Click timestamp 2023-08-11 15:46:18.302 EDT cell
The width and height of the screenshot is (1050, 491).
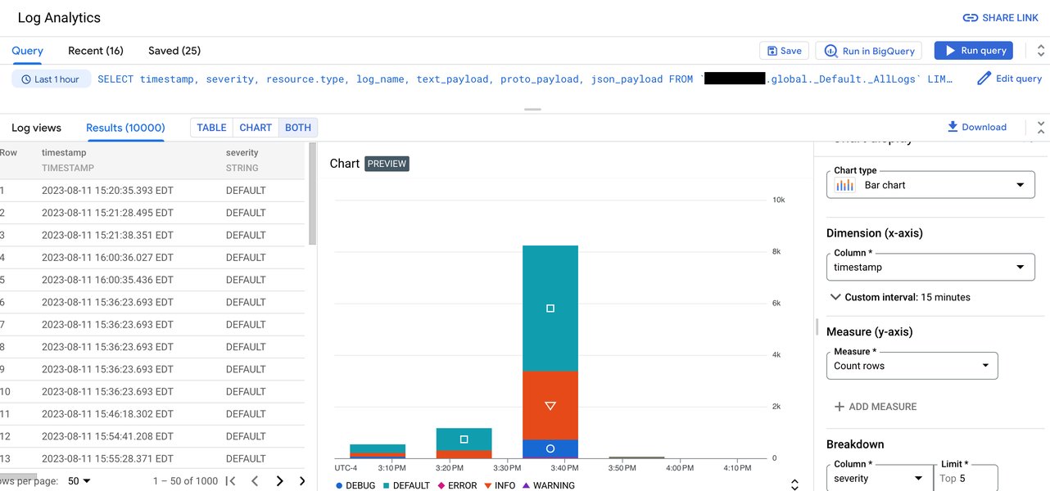point(107,414)
